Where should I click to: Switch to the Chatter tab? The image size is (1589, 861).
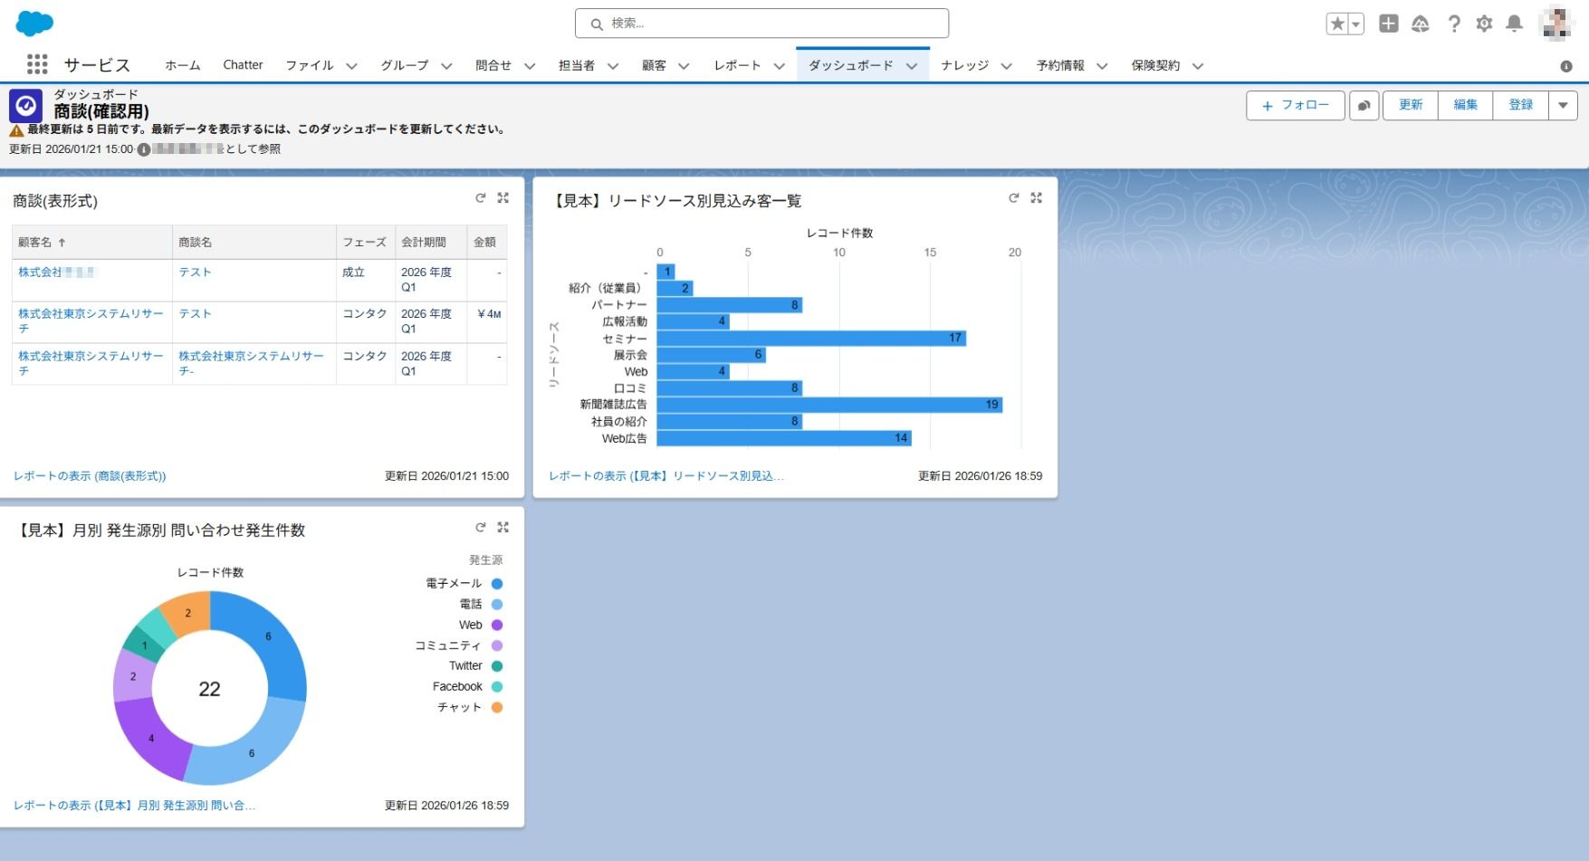click(x=243, y=65)
